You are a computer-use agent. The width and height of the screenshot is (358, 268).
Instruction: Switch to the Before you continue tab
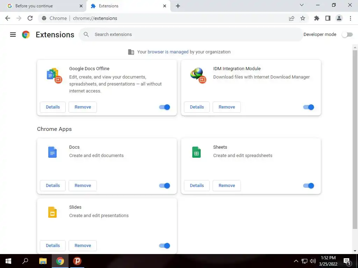tap(43, 6)
